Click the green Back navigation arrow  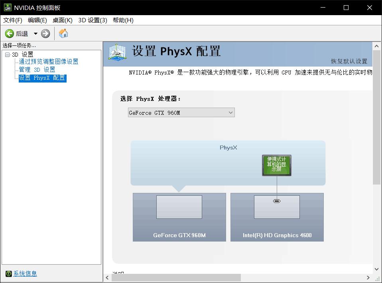pyautogui.click(x=10, y=33)
